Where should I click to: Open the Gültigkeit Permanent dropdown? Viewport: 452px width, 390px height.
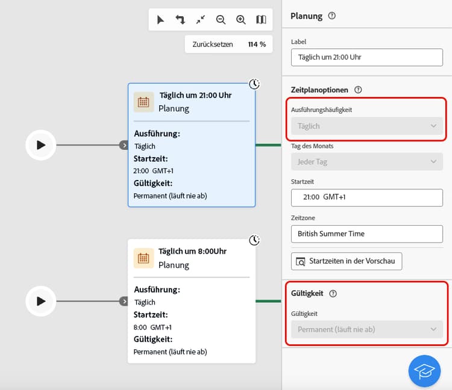point(366,329)
